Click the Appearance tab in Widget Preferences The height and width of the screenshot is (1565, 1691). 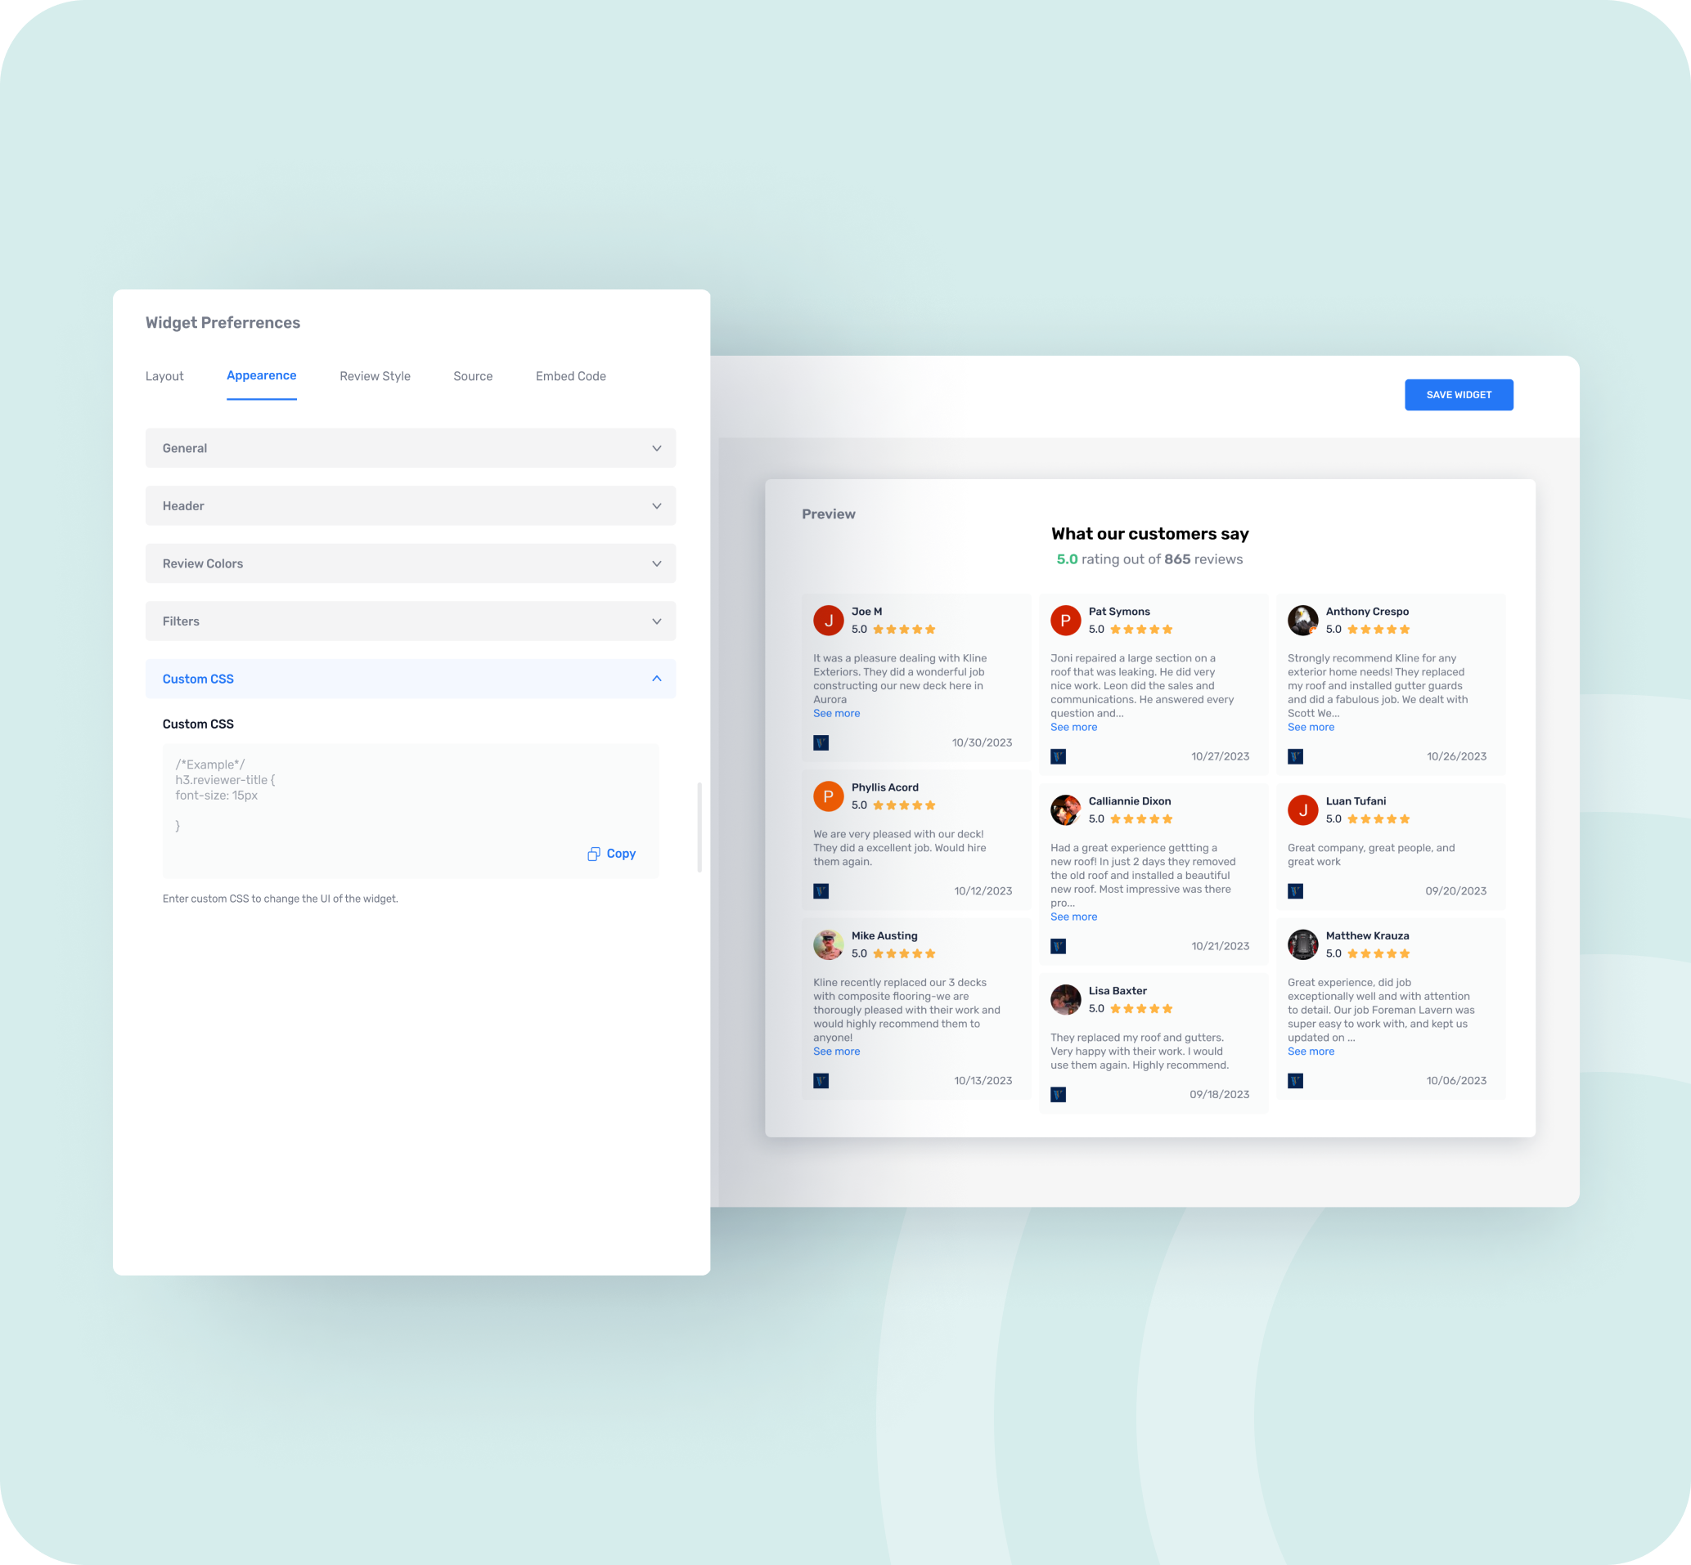point(261,375)
